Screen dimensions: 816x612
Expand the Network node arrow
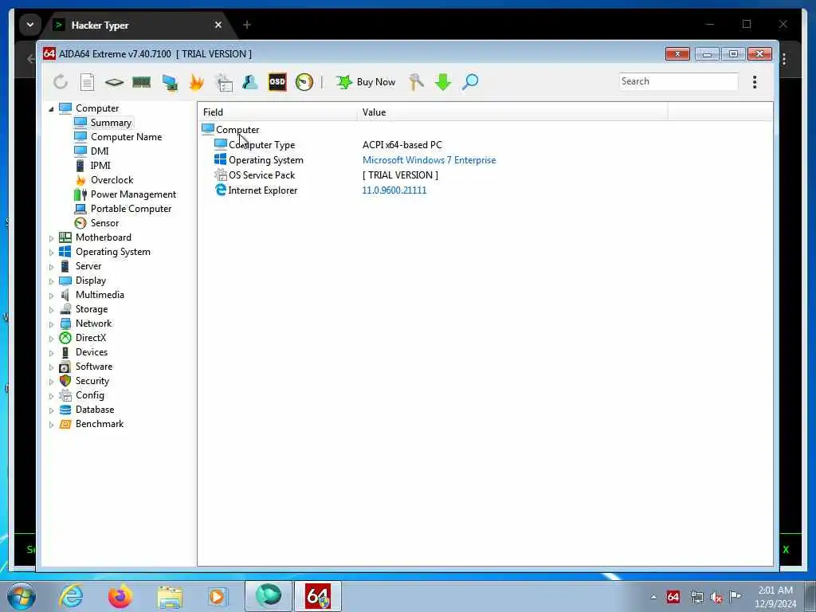click(51, 324)
